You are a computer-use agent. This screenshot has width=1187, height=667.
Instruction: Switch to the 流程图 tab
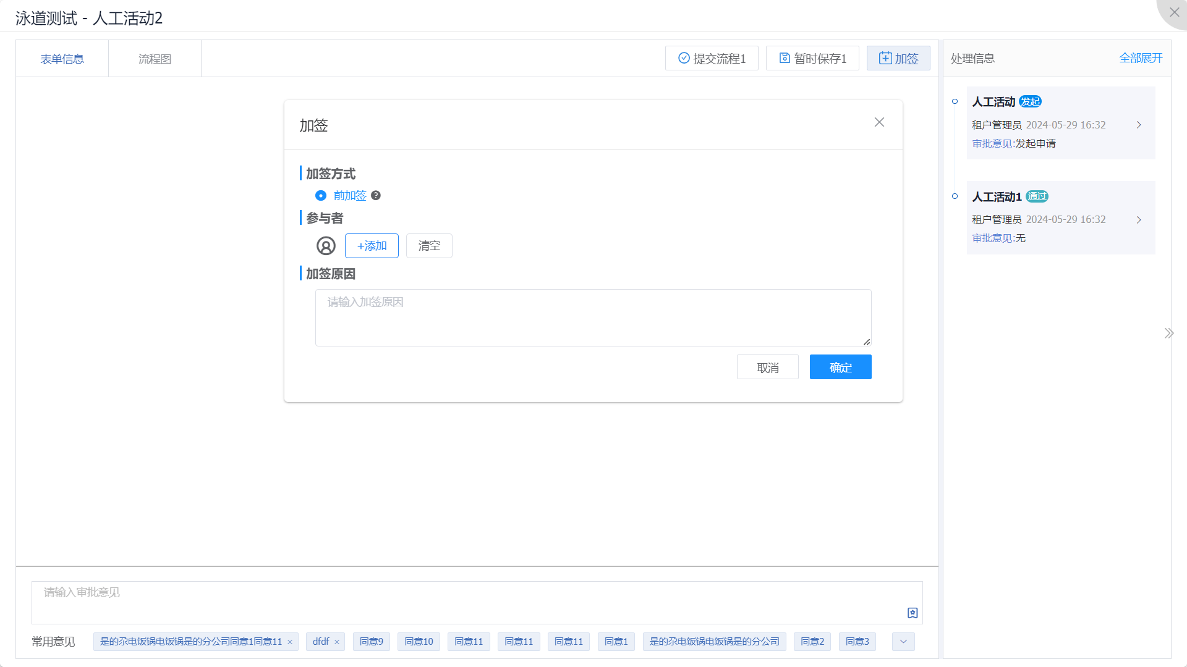coord(155,59)
